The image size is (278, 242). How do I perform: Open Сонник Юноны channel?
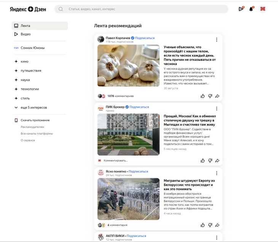[29, 48]
